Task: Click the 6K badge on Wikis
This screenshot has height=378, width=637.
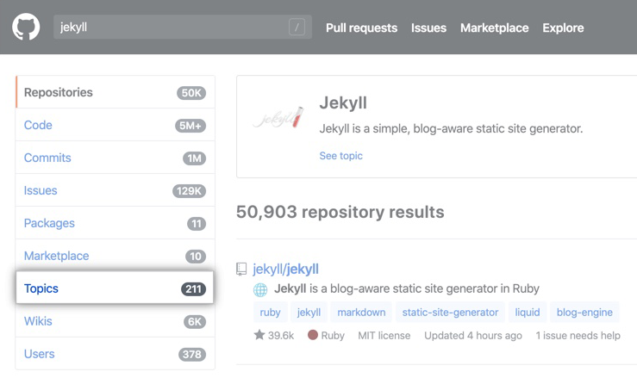Action: click(x=195, y=321)
